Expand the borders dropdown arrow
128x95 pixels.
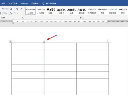coord(18,13)
